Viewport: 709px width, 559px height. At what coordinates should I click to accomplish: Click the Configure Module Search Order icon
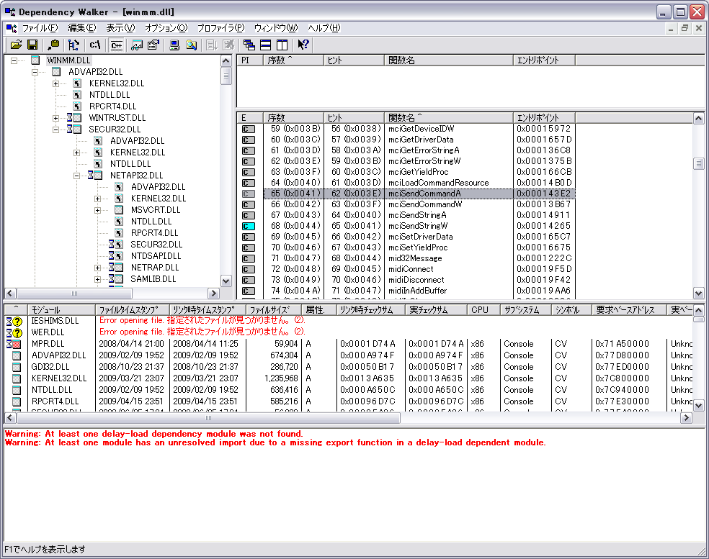tap(191, 45)
